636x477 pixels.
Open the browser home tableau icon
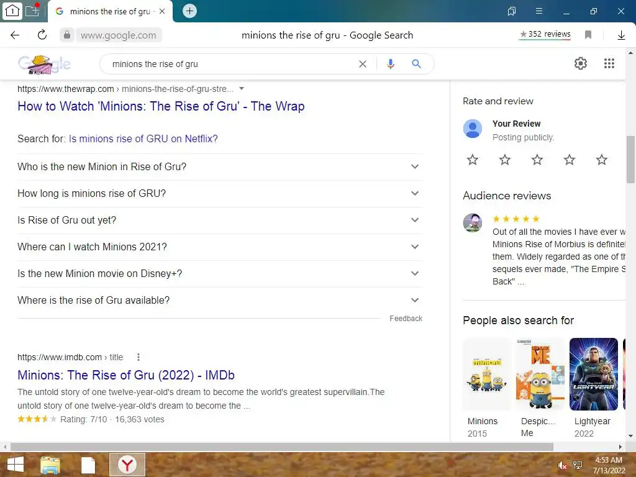pyautogui.click(x=12, y=11)
